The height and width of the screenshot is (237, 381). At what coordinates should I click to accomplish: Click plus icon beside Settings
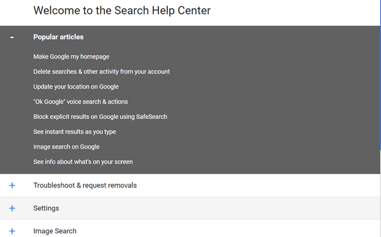point(12,208)
